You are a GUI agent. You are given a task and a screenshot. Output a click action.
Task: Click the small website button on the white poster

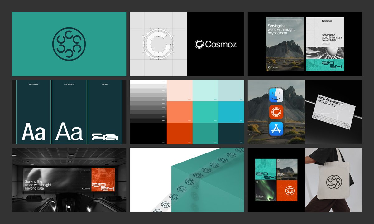tap(325, 44)
